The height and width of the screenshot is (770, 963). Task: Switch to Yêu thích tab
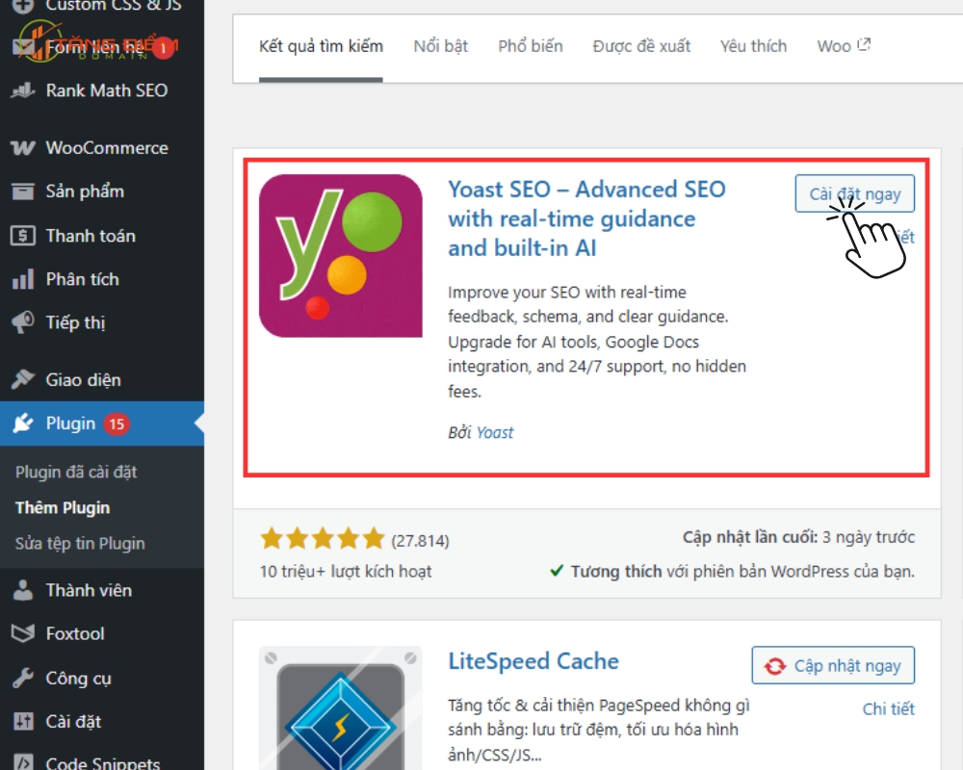coord(753,46)
